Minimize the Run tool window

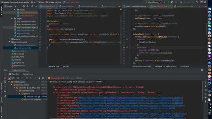(x=206, y=70)
